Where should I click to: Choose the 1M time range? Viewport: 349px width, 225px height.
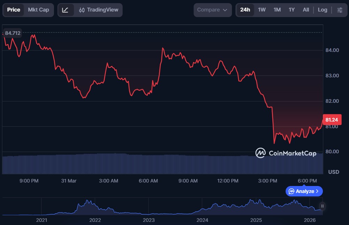click(x=277, y=10)
